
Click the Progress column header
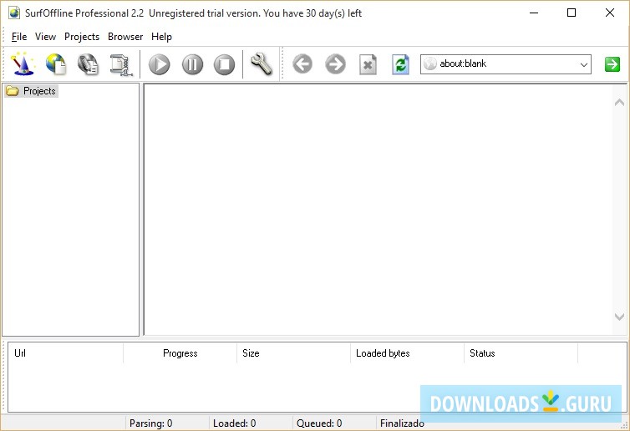(x=180, y=353)
